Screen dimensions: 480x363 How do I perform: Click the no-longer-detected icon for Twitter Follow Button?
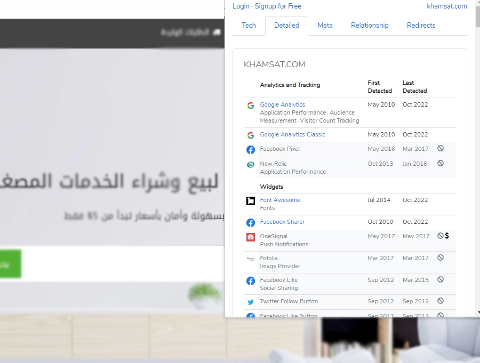[441, 301]
